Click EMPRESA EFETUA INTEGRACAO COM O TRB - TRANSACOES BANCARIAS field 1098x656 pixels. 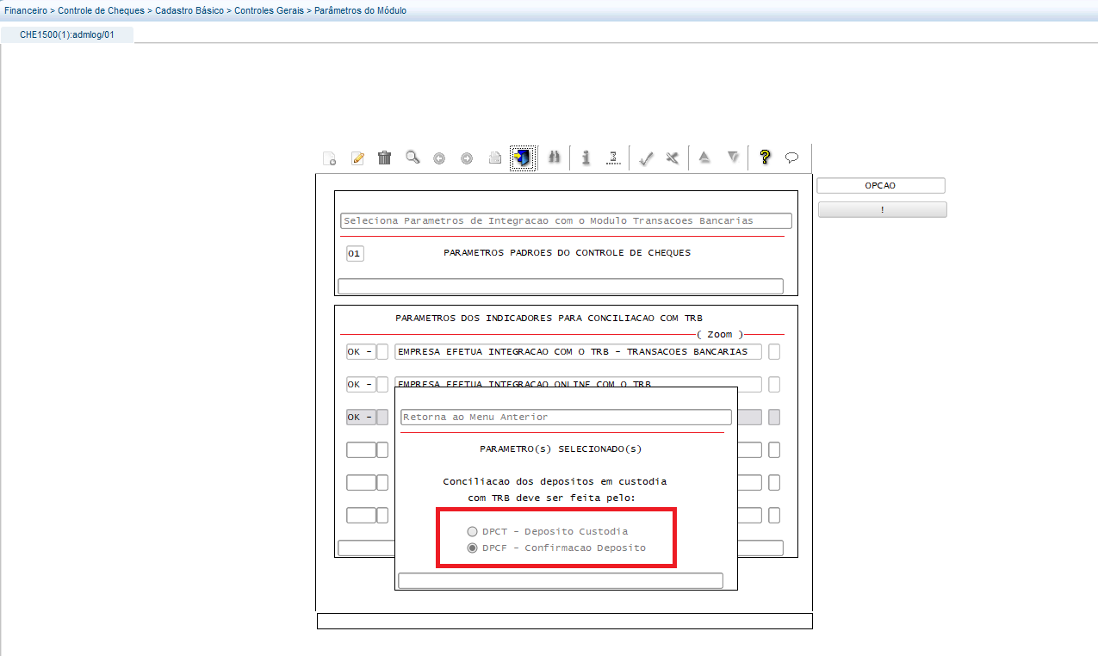click(x=579, y=351)
